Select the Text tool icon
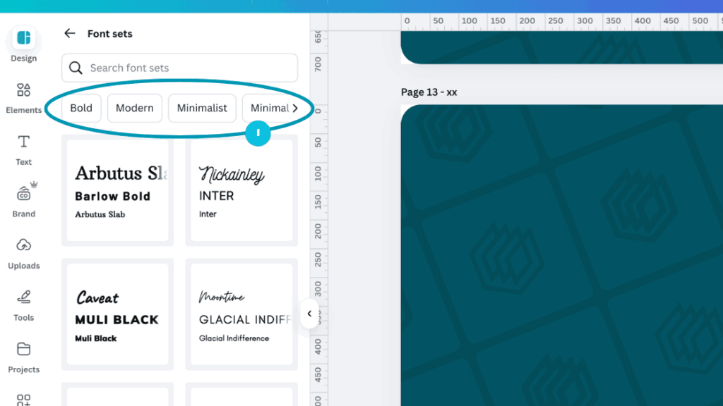The height and width of the screenshot is (406, 723). 23,142
